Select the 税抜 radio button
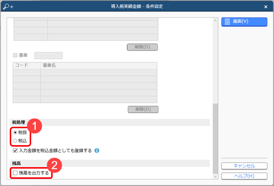 [15, 132]
